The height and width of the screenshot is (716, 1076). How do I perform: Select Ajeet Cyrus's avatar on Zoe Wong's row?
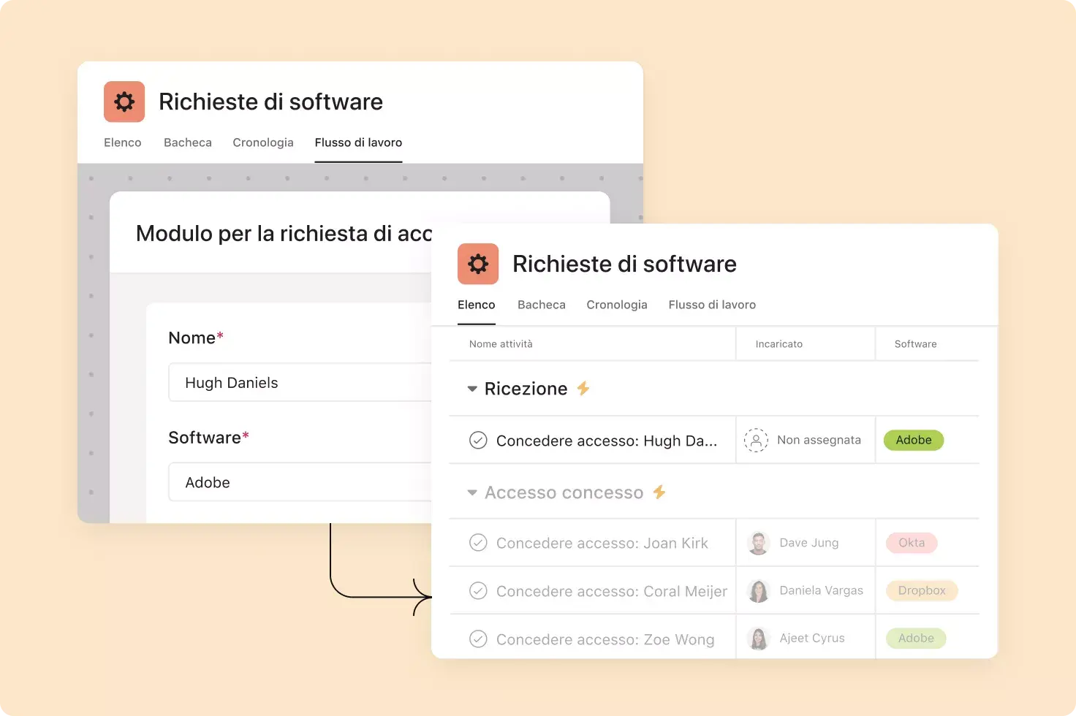758,638
